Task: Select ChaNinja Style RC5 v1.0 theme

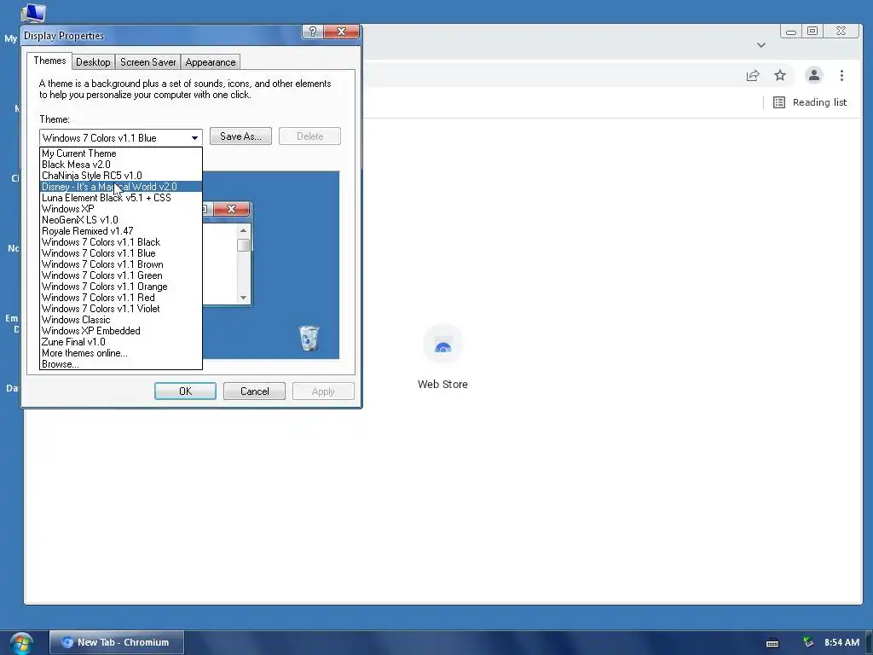Action: click(x=121, y=176)
